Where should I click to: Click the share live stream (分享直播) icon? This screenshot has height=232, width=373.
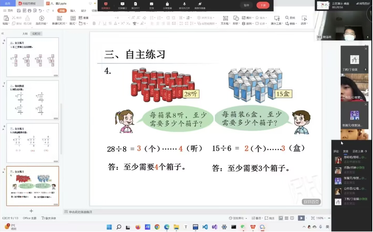pyautogui.click(x=167, y=4)
